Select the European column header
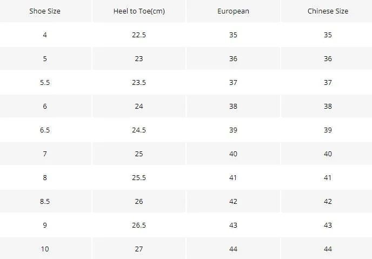Image resolution: width=372 pixels, height=259 pixels. (233, 11)
